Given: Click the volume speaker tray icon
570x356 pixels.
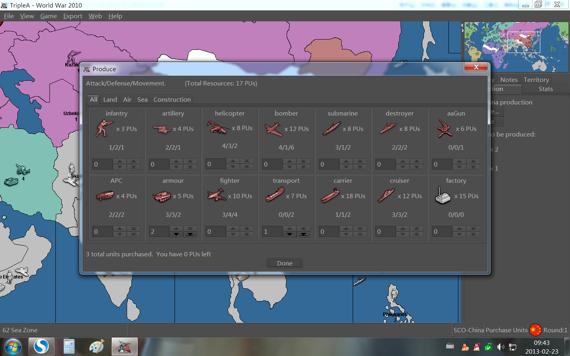Looking at the screenshot, I should pyautogui.click(x=501, y=347).
